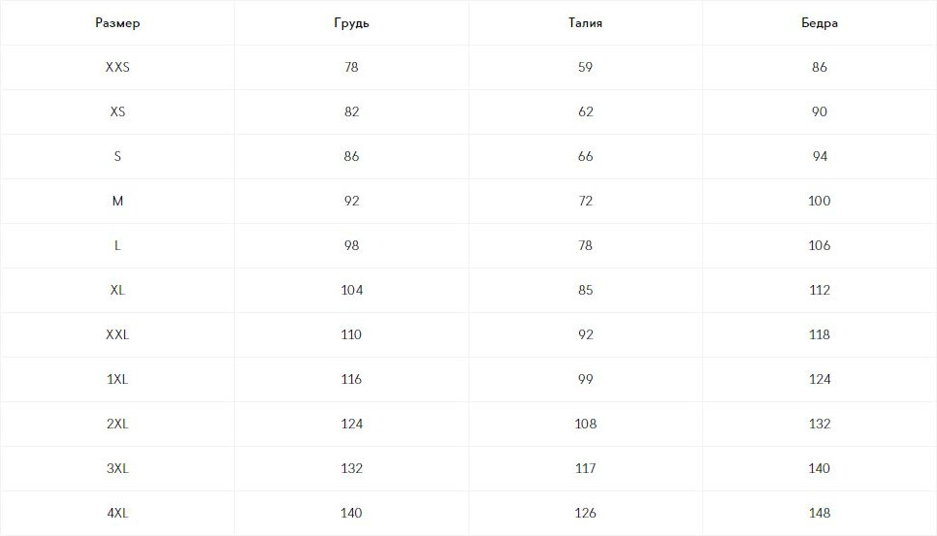This screenshot has width=937, height=536.
Task: Select the XXS size cell
Action: coord(117,68)
